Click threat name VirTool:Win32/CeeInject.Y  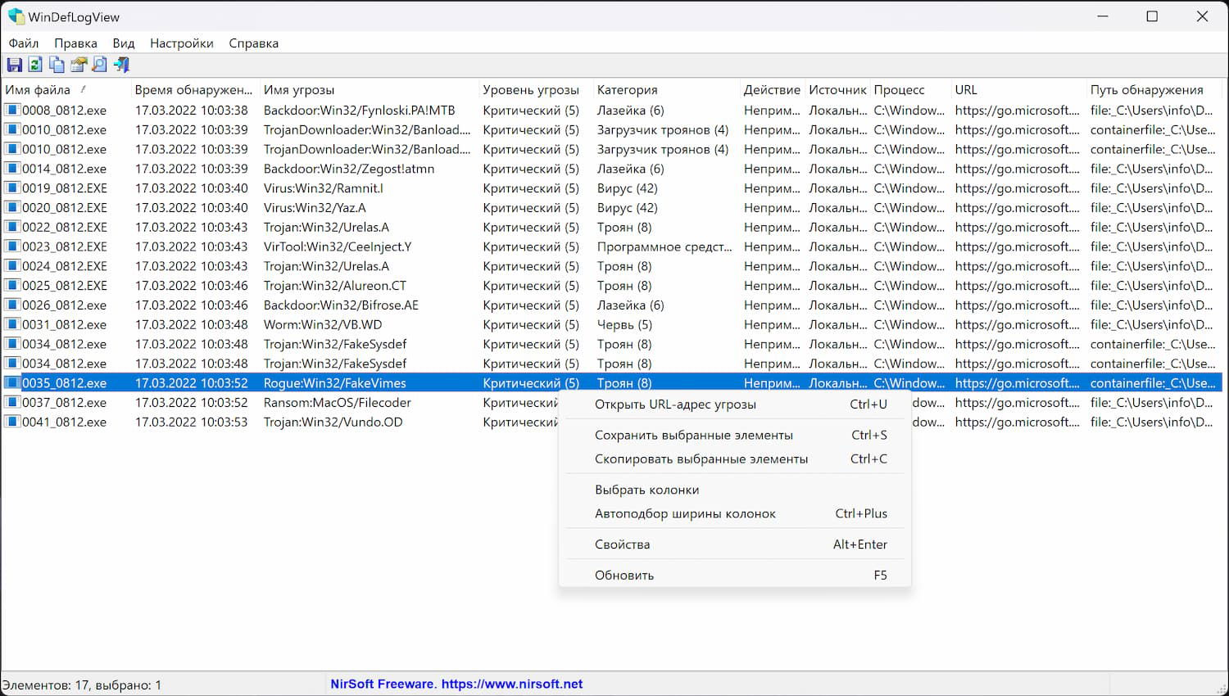coord(338,246)
